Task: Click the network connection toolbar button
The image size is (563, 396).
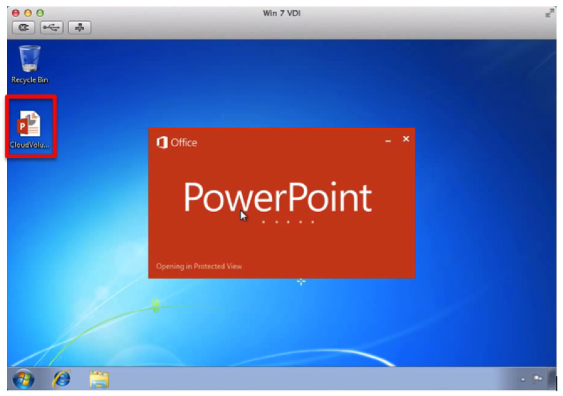Action: click(79, 27)
